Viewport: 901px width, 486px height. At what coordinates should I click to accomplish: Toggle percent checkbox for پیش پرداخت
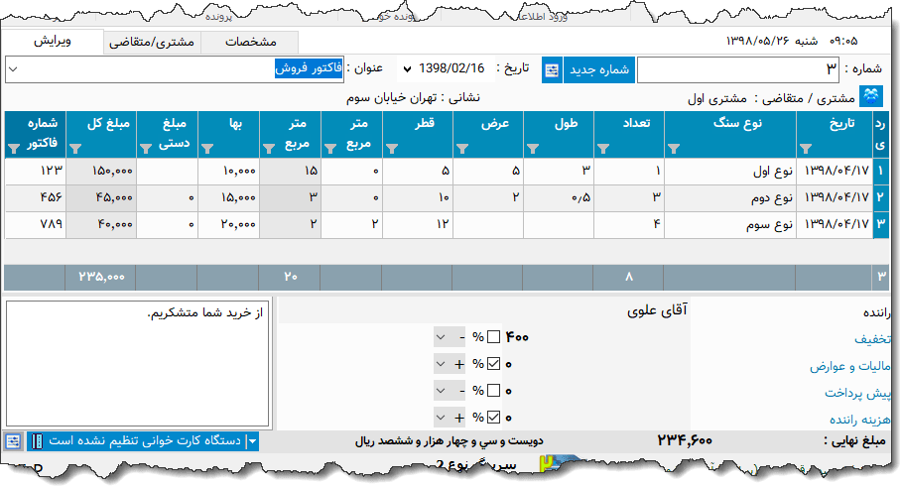pyautogui.click(x=493, y=391)
